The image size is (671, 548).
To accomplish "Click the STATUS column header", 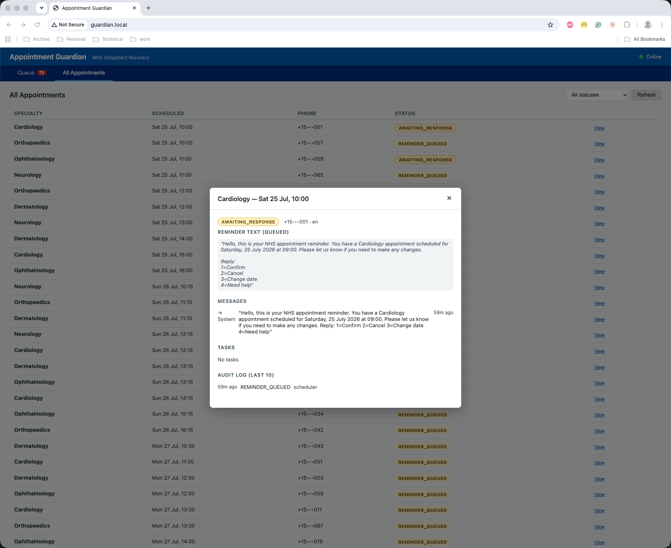I will pos(405,113).
